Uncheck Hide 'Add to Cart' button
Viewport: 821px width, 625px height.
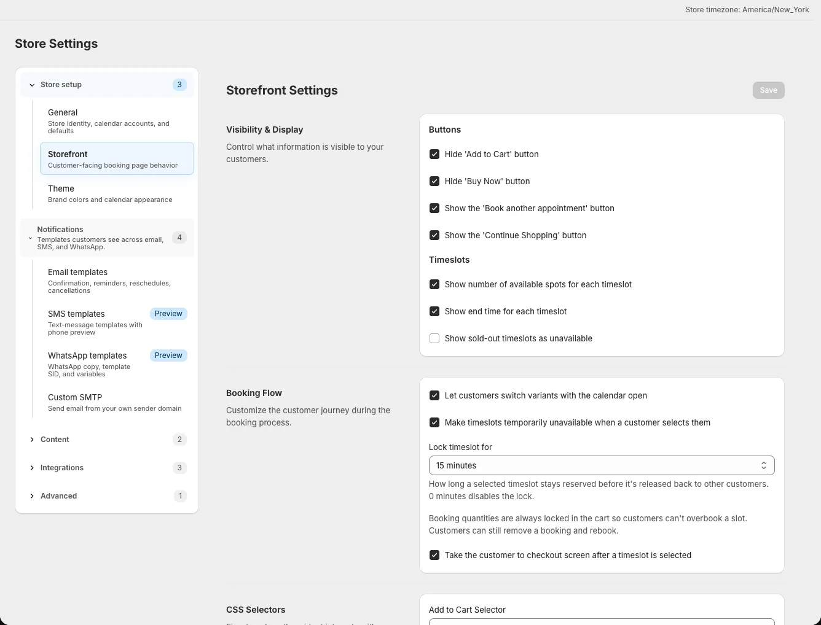click(x=434, y=154)
